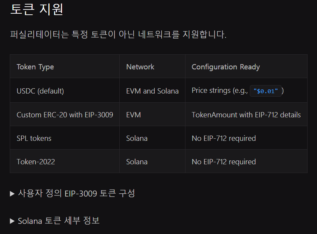
Task: Select the Token-2022 table cell
Action: pyautogui.click(x=36, y=162)
